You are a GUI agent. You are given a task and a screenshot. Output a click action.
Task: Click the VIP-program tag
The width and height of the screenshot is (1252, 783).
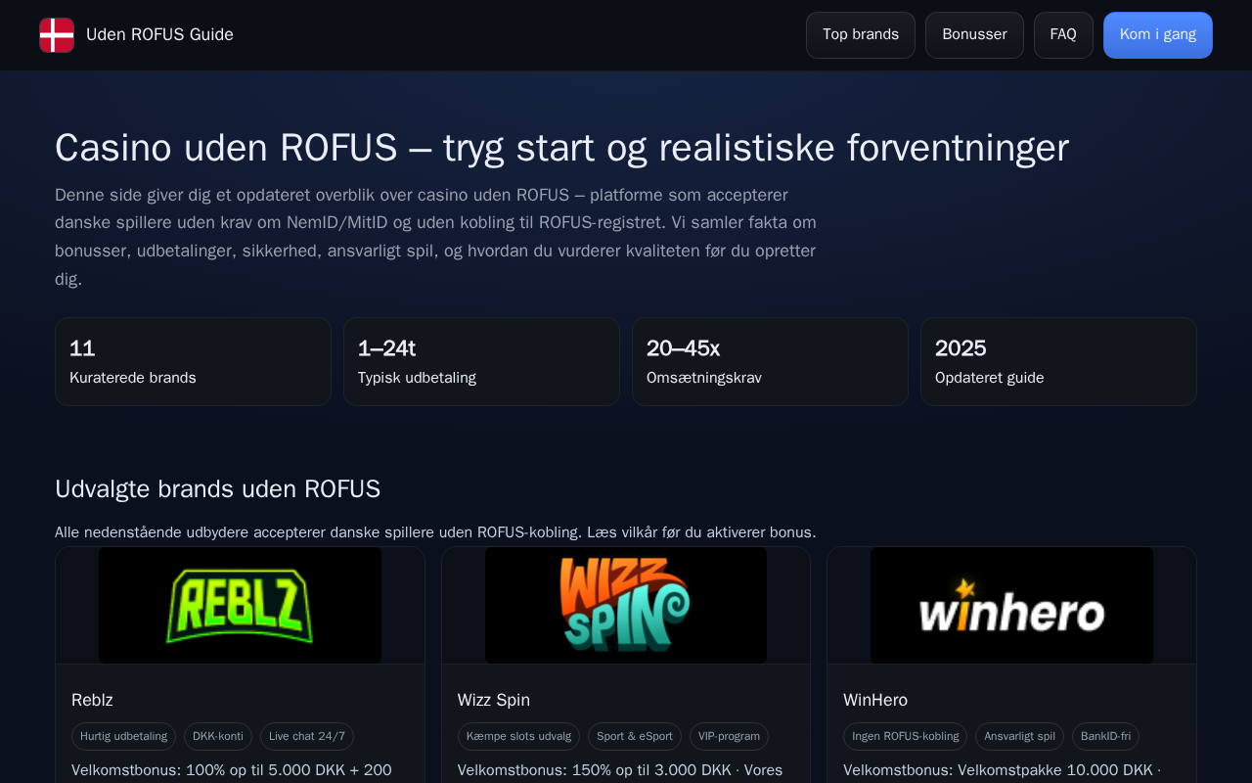(x=729, y=736)
